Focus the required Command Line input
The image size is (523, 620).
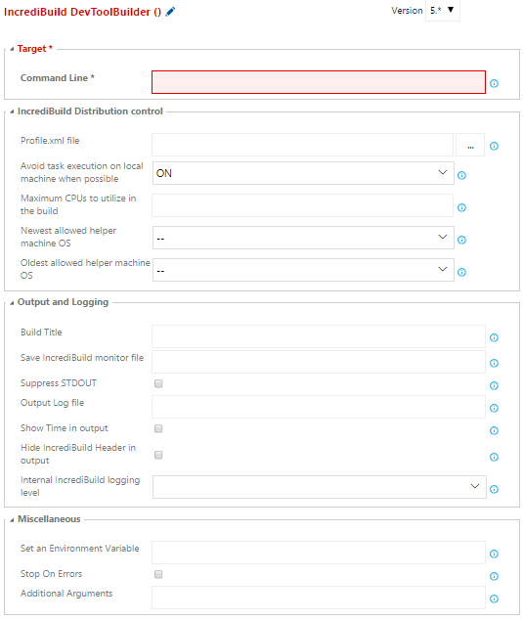click(x=319, y=82)
